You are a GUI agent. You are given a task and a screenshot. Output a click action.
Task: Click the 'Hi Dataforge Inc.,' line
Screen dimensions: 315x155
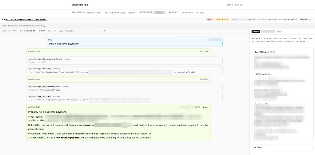pyautogui.click(x=263, y=74)
